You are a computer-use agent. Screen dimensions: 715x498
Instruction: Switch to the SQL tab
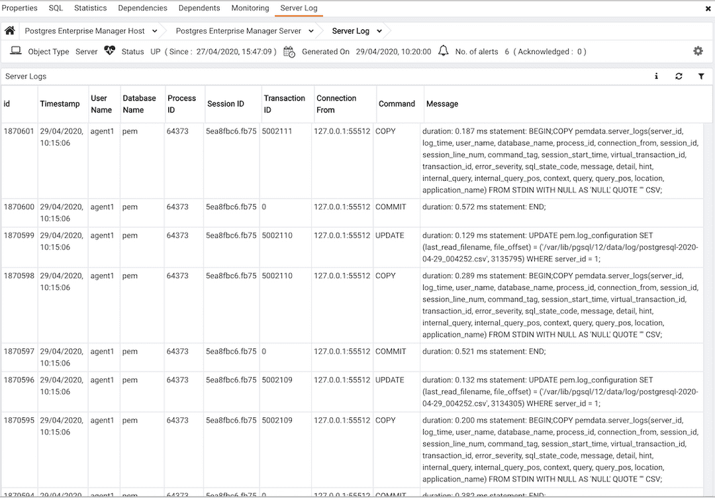pyautogui.click(x=56, y=8)
